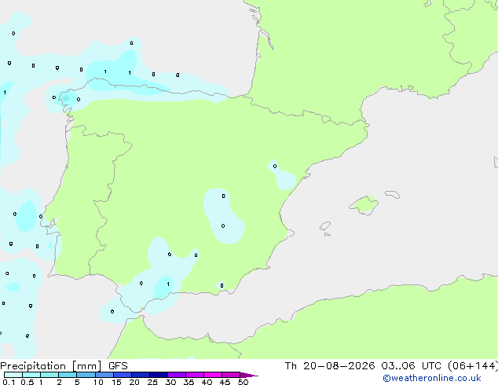Click the GFS model label
This screenshot has width=498, height=385.
118,366
